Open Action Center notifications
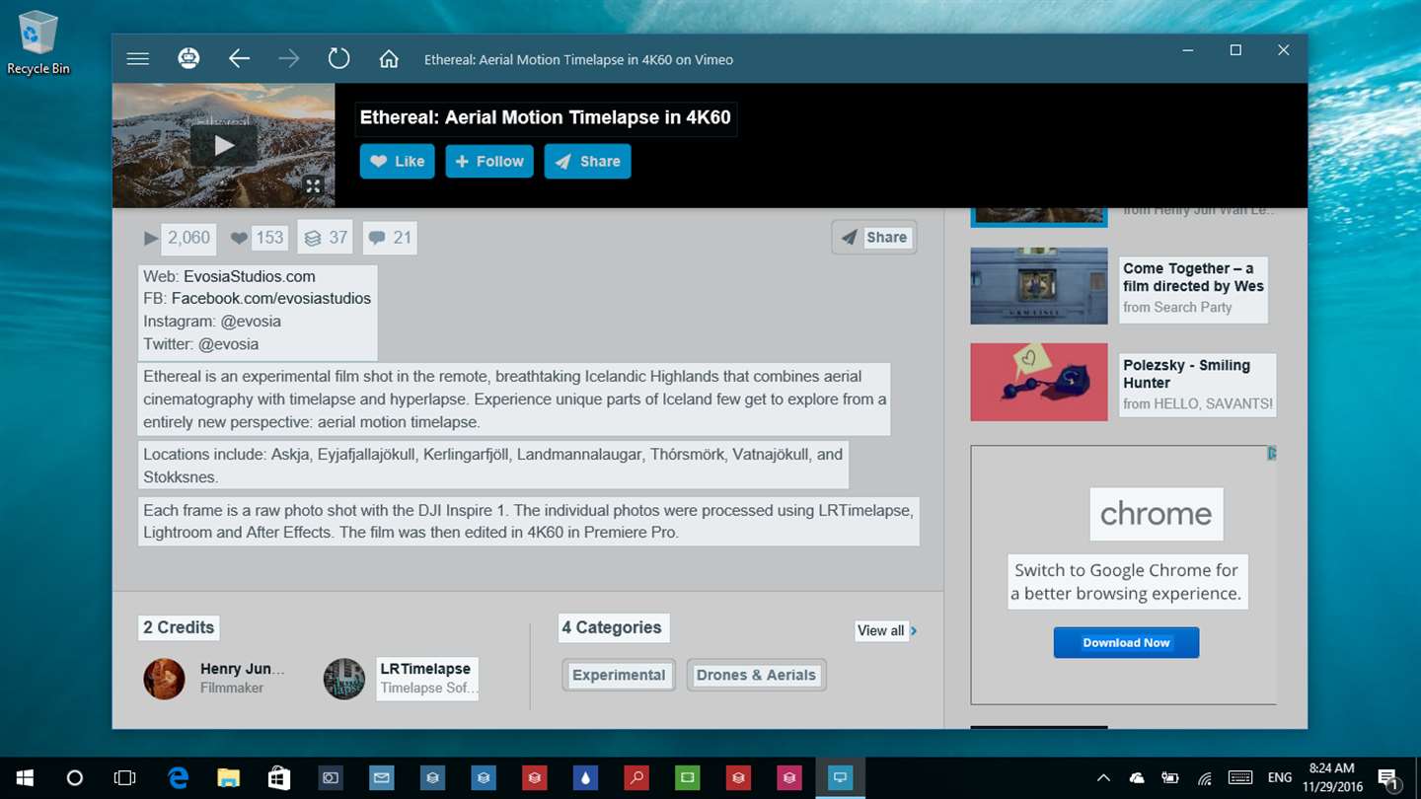This screenshot has width=1421, height=799. [x=1387, y=778]
